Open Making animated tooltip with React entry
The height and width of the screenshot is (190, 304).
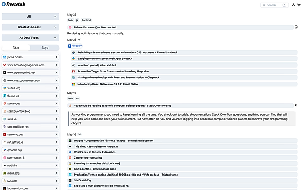(184, 78)
